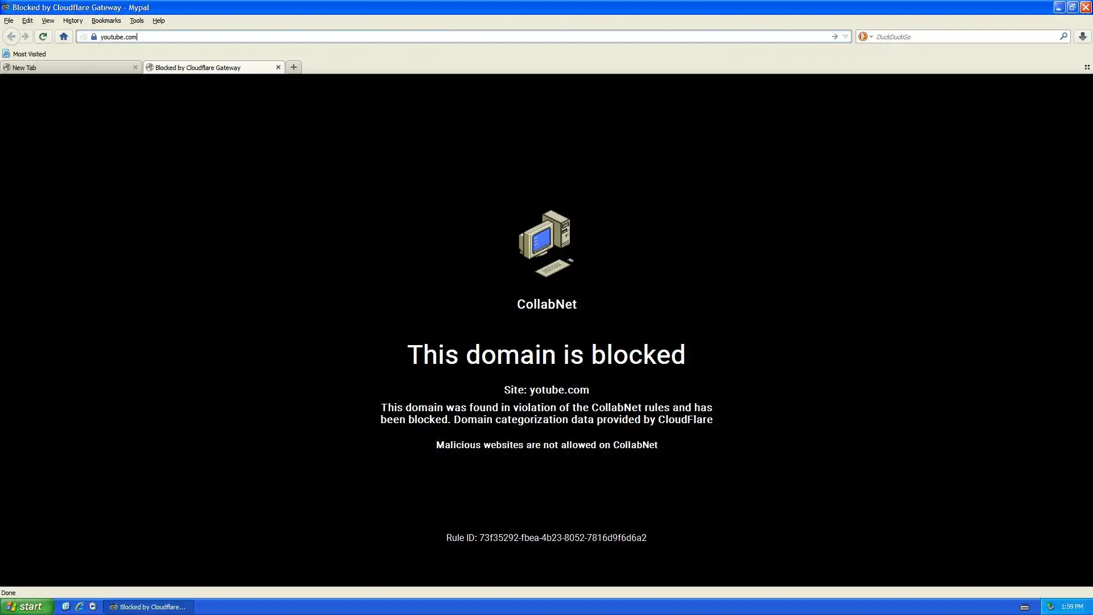Reload the blocked page
The height and width of the screenshot is (615, 1093).
point(43,36)
